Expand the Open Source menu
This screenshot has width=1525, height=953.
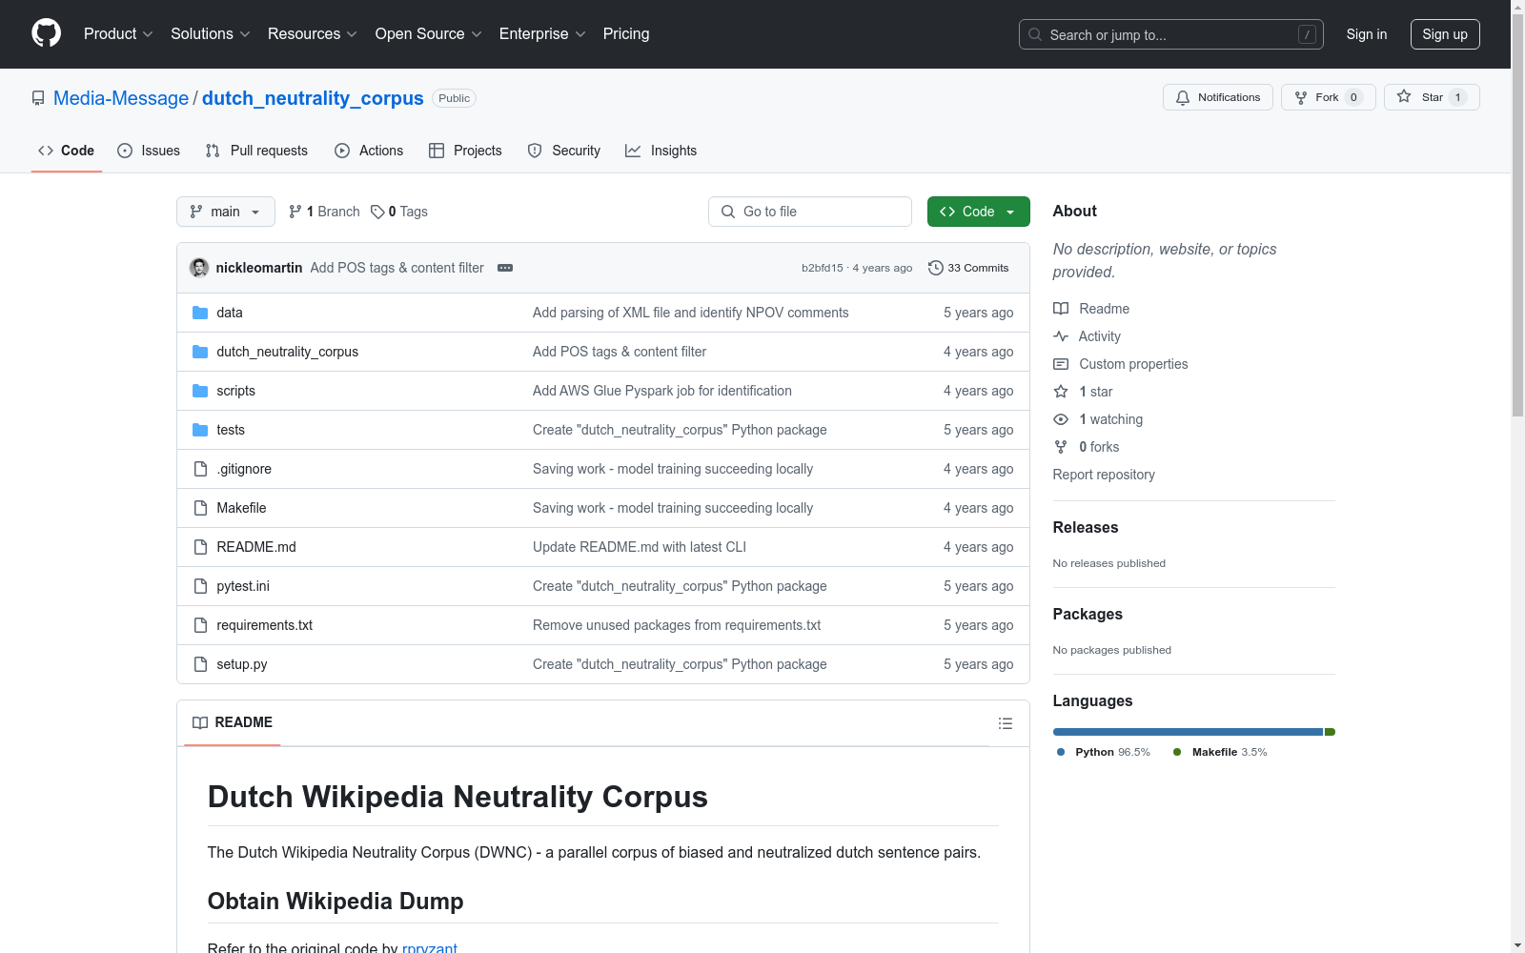tap(429, 34)
